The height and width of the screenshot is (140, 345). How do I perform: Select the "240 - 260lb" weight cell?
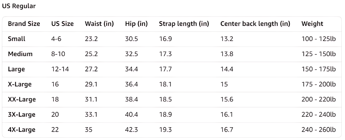tap(318, 130)
